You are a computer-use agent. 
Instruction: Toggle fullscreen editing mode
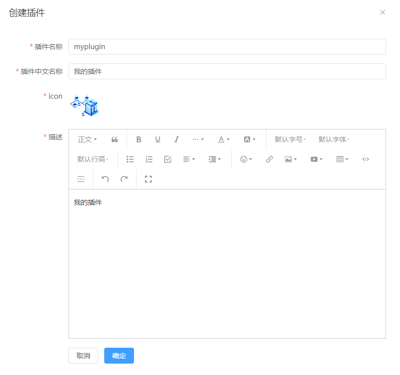[148, 179]
